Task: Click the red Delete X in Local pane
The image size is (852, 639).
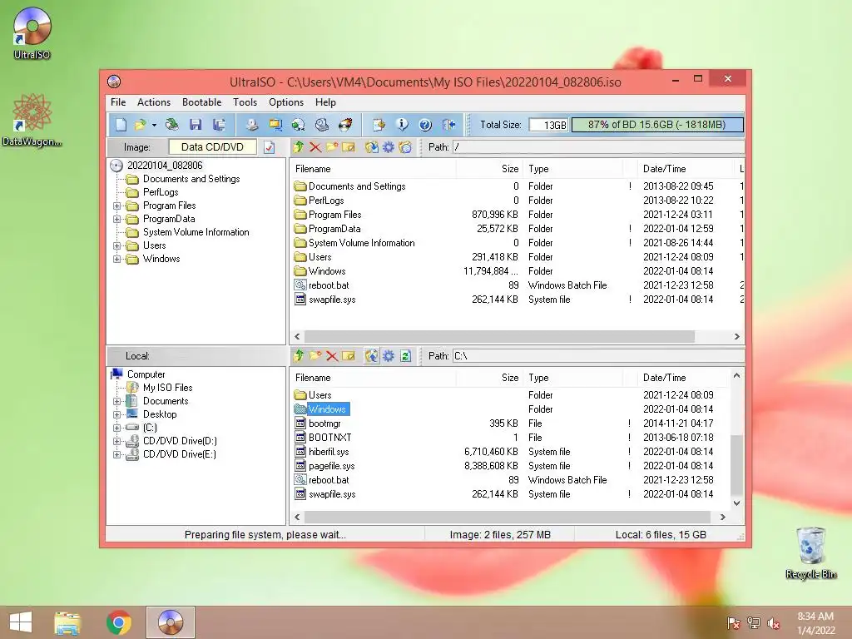Action: pyautogui.click(x=332, y=356)
